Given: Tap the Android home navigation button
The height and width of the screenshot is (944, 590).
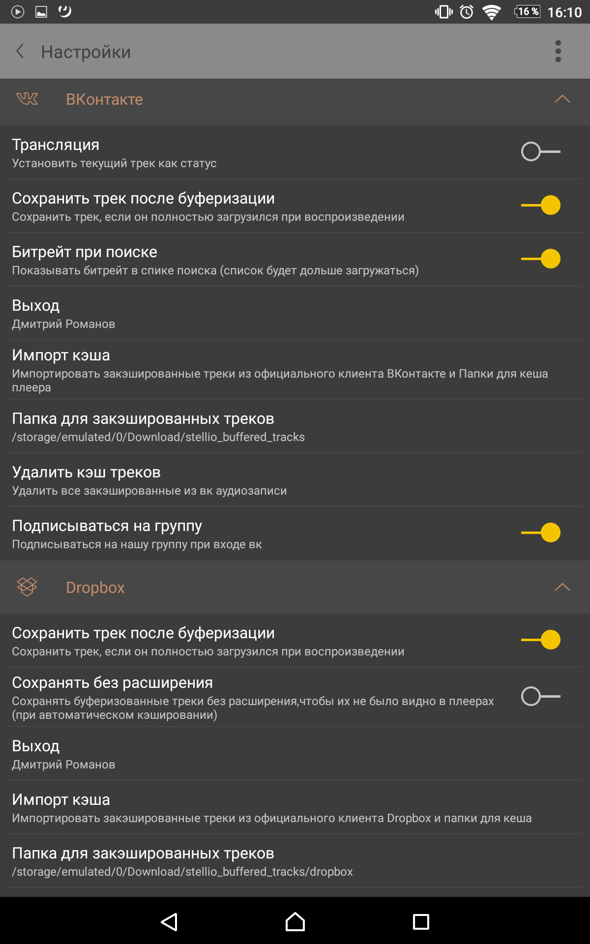Looking at the screenshot, I should (x=295, y=921).
